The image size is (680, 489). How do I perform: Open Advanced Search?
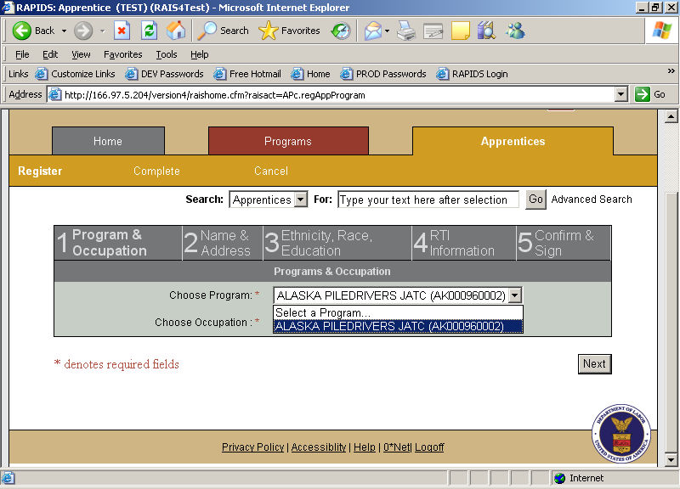(592, 200)
